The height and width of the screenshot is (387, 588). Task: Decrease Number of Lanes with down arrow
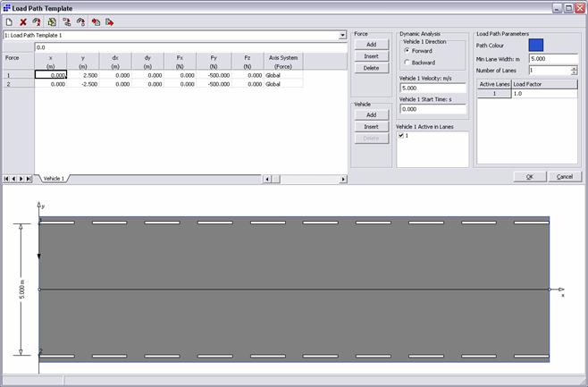[574, 72]
